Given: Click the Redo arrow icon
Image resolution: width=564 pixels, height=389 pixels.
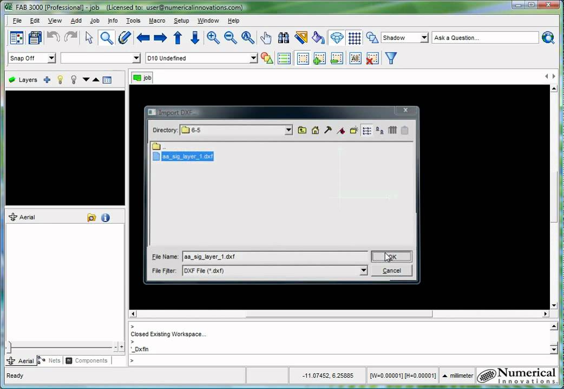Looking at the screenshot, I should 71,37.
